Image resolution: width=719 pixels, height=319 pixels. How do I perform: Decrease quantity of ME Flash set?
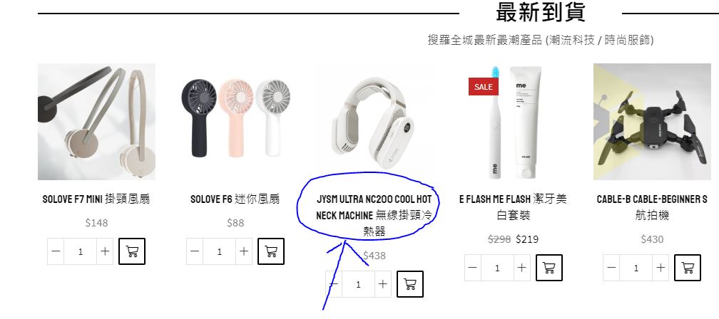[x=473, y=268]
